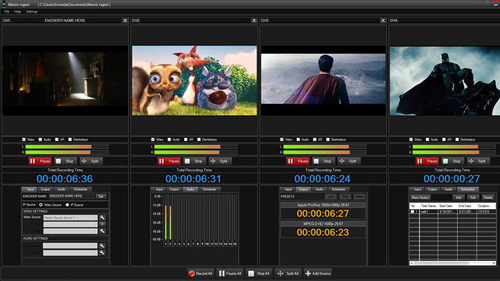The image size is (500, 281).
Task: Select the IP Source radio button
Action: (x=67, y=204)
